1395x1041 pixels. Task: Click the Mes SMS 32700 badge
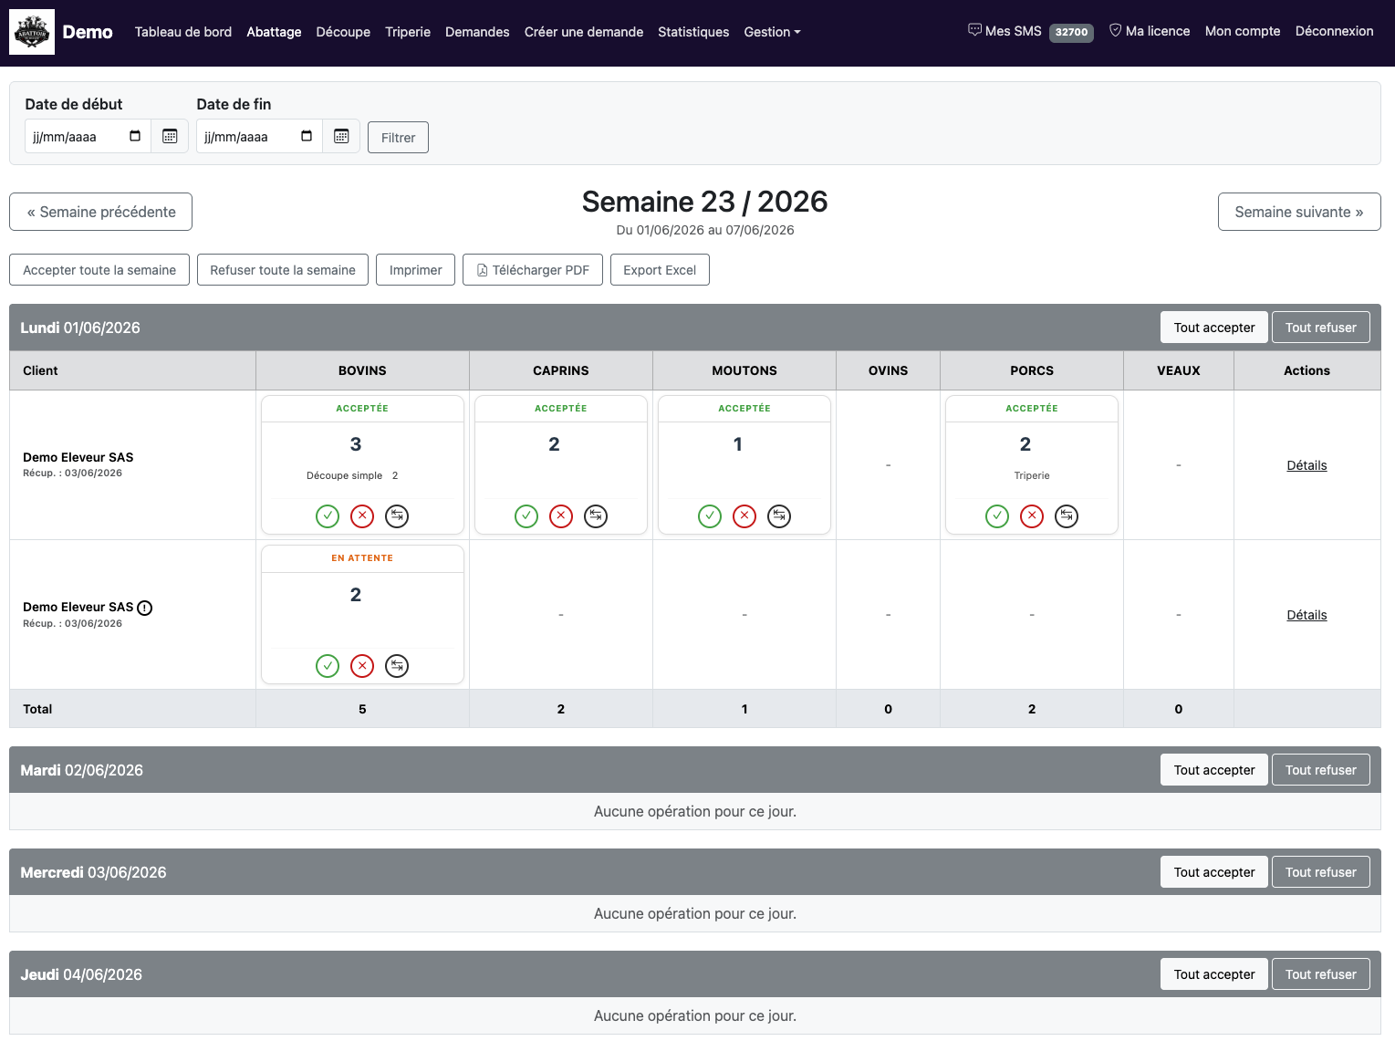click(1071, 32)
